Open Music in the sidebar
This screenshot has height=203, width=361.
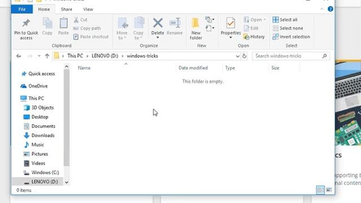click(x=34, y=144)
